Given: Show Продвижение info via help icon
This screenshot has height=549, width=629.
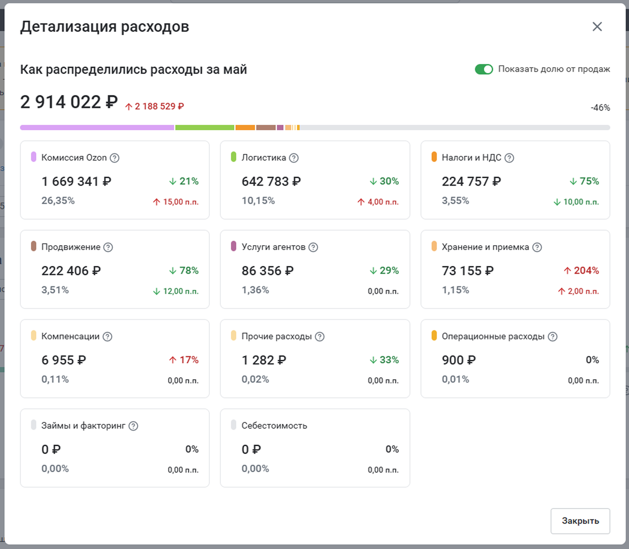Looking at the screenshot, I should 108,247.
